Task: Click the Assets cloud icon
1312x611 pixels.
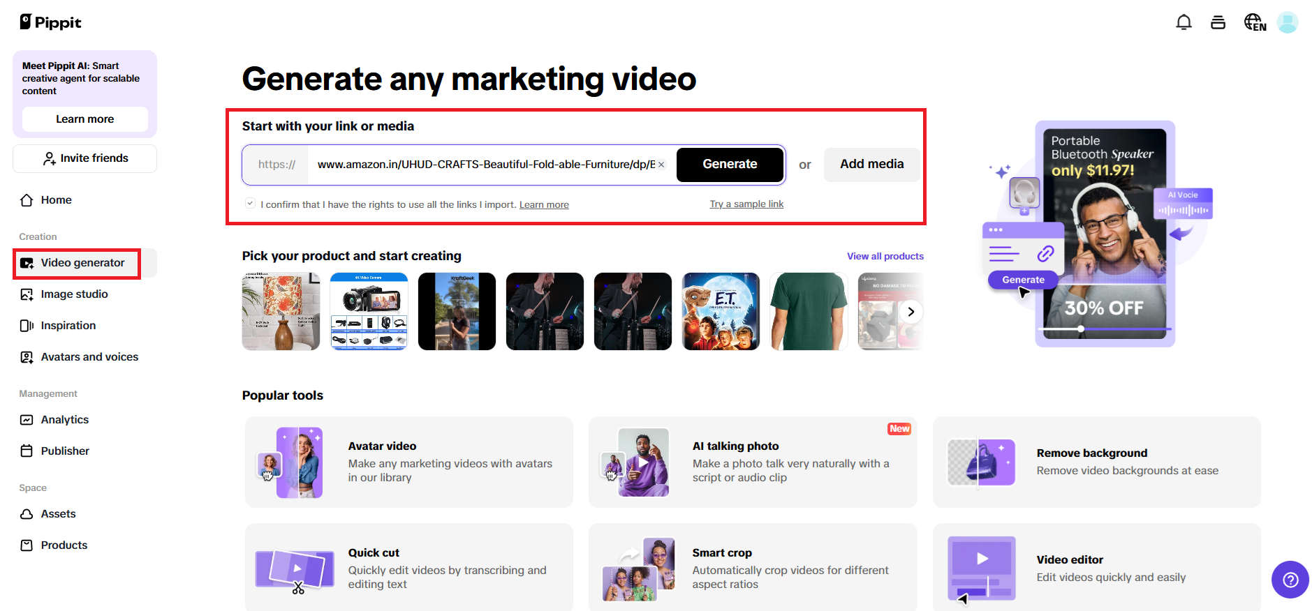Action: tap(27, 514)
